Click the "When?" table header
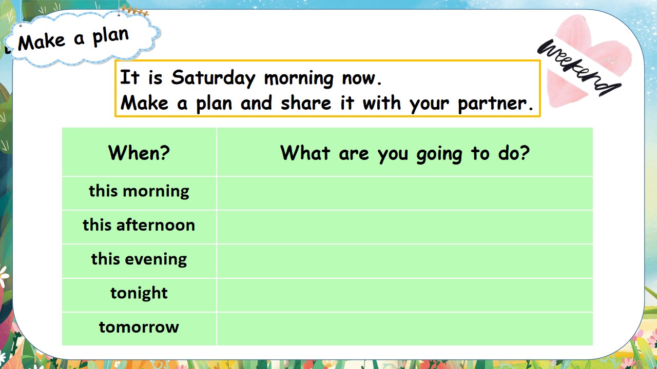 point(139,153)
